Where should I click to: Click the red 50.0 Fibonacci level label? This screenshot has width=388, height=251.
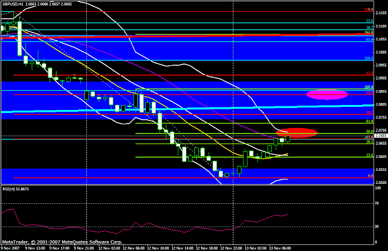click(370, 93)
